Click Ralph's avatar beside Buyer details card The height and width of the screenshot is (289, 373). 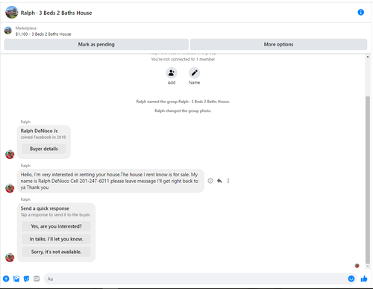(x=10, y=155)
